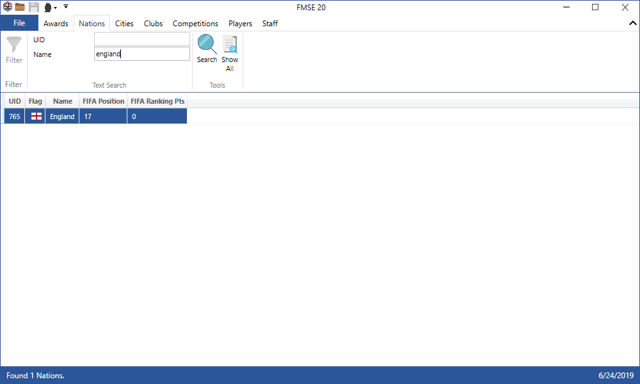Click the dark head silhouette icon
The width and height of the screenshot is (640, 384).
tap(47, 7)
